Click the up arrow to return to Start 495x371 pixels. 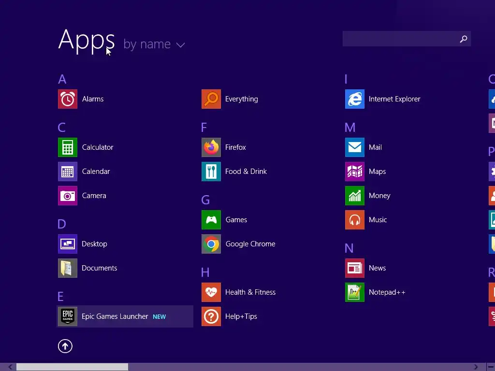tap(65, 346)
